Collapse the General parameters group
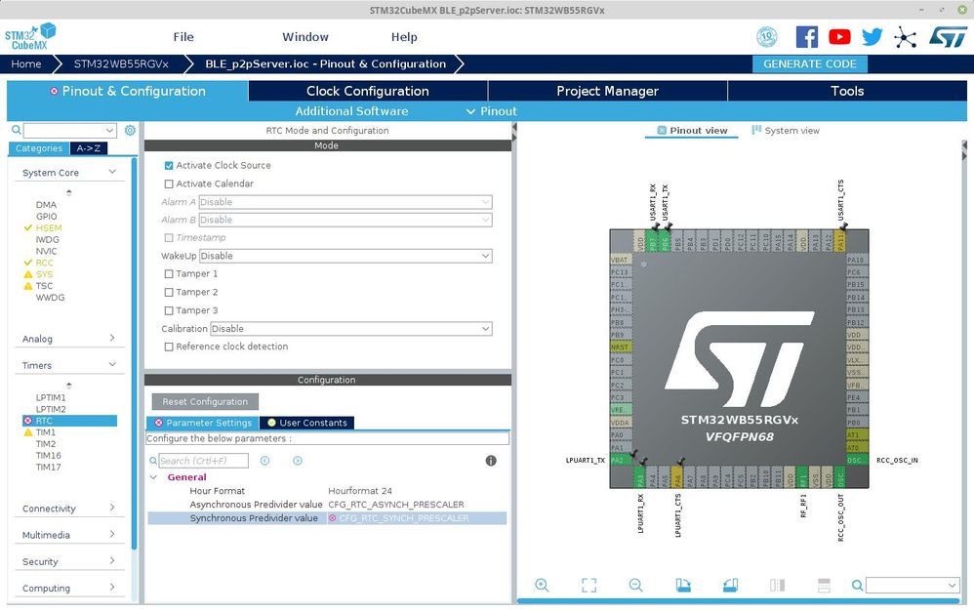The image size is (974, 612). click(153, 477)
